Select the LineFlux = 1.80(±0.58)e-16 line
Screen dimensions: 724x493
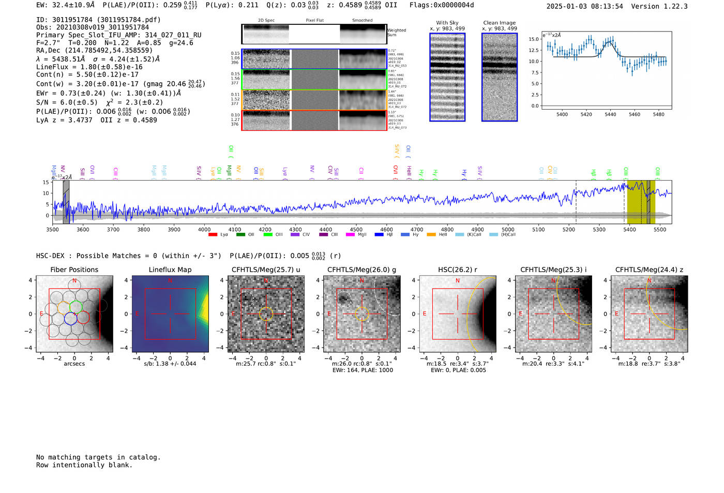coord(89,67)
